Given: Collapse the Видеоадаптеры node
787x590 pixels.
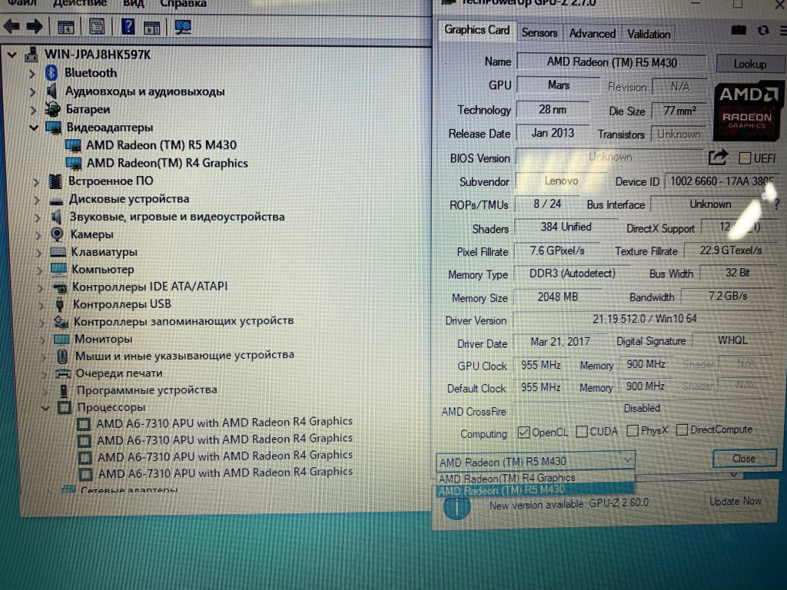Looking at the screenshot, I should (x=34, y=128).
